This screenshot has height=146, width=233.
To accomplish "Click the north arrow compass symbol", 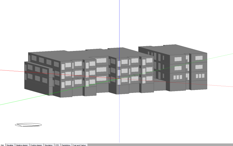I will click(x=28, y=125).
